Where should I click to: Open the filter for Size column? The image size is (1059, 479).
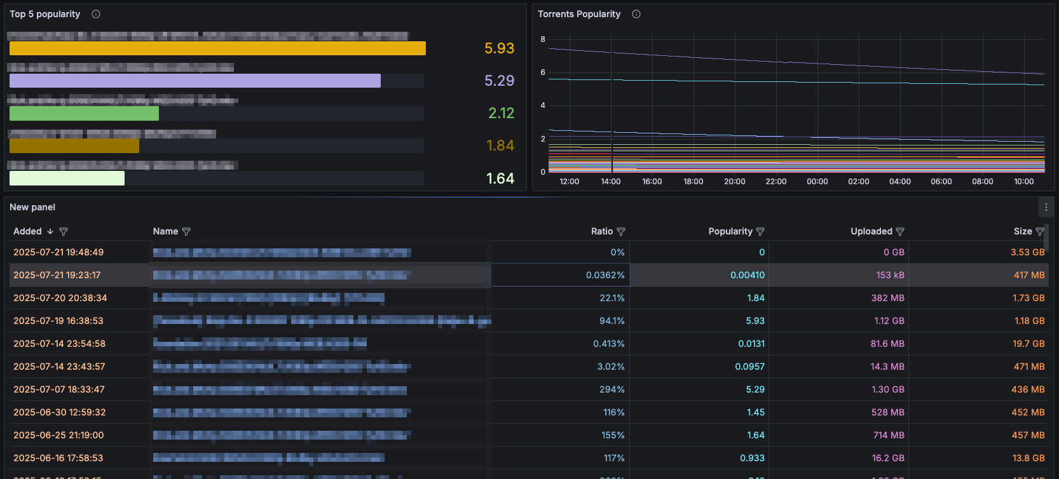coord(1040,232)
